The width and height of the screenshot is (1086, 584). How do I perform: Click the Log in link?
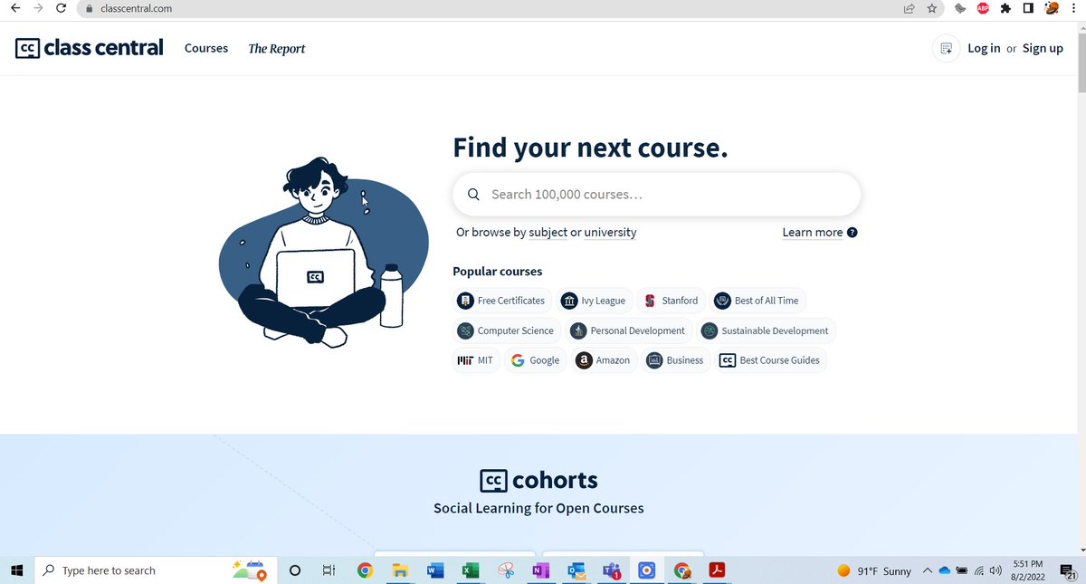pyautogui.click(x=984, y=48)
